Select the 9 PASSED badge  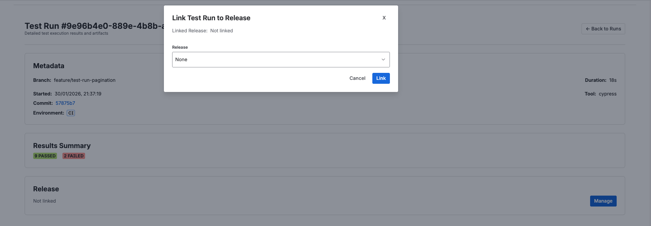45,156
